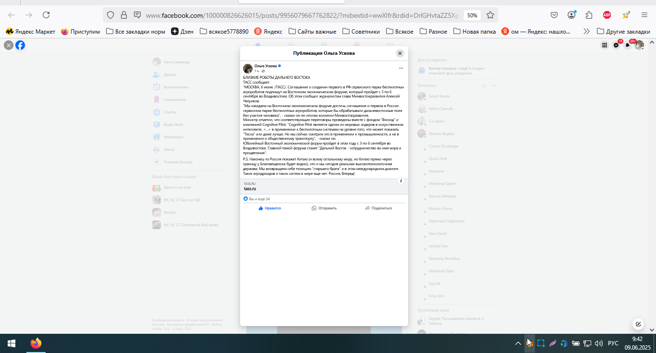This screenshot has height=353, width=656.
Task: Open Windows Start menu
Action: [12, 343]
